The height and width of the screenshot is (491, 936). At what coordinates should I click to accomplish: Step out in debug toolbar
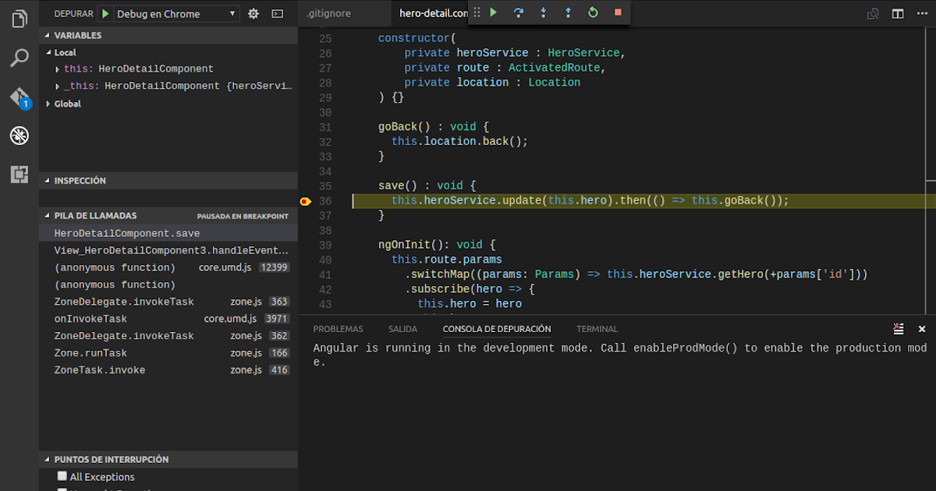pyautogui.click(x=568, y=12)
